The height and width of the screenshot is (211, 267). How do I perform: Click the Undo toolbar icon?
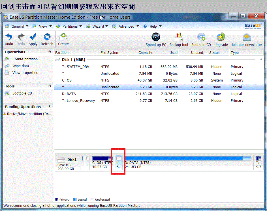(x=9, y=37)
